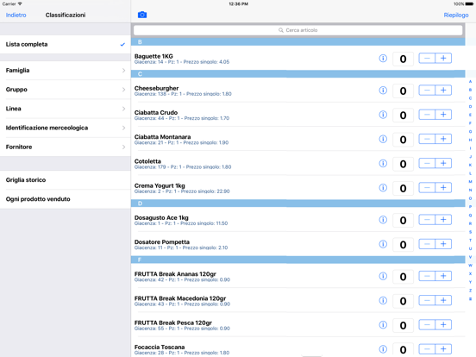
Task: Increase quantity of Dosatore Pompetta
Action: pyautogui.click(x=443, y=244)
